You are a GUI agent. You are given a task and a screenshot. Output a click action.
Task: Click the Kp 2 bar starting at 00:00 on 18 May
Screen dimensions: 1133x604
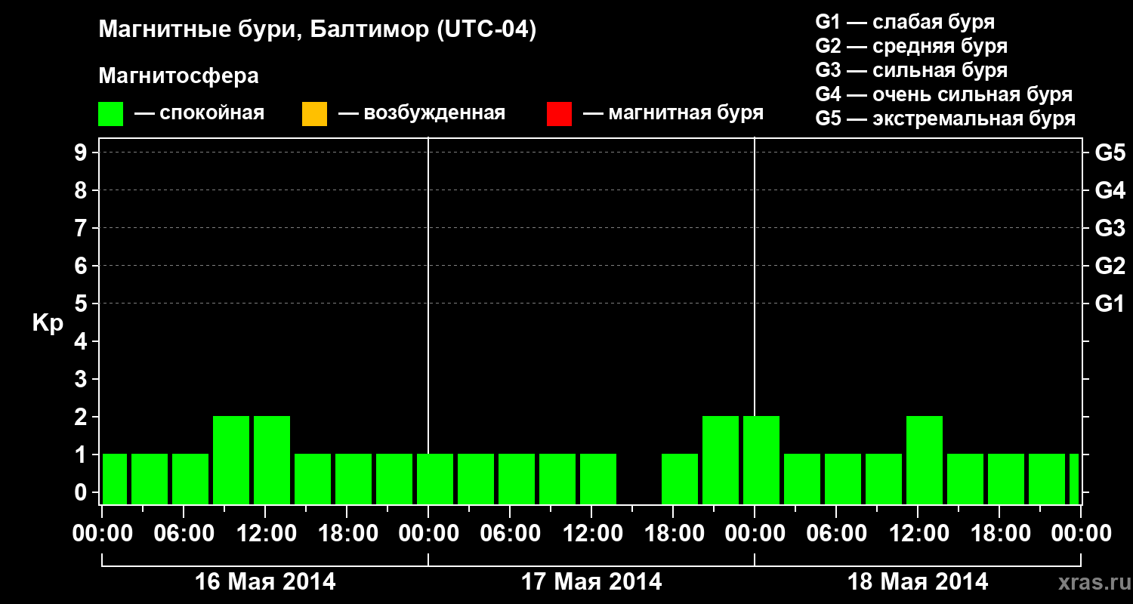pos(761,460)
